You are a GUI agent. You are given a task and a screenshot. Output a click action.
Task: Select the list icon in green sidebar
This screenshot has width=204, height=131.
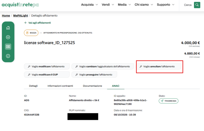point(8,47)
